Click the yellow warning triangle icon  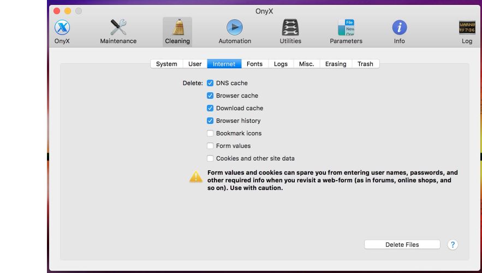(196, 177)
